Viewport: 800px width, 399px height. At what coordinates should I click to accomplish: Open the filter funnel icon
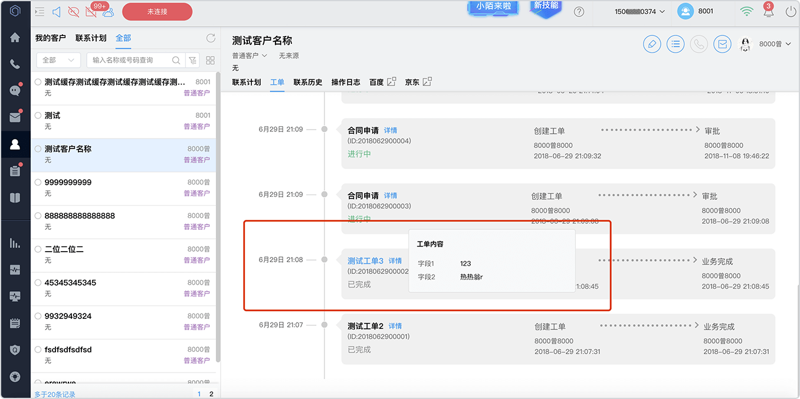[x=192, y=60]
